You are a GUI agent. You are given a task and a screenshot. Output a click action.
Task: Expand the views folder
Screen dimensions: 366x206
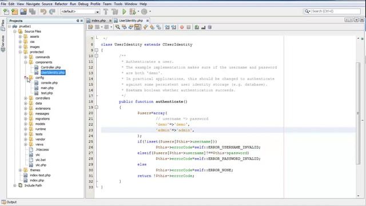pos(25,144)
